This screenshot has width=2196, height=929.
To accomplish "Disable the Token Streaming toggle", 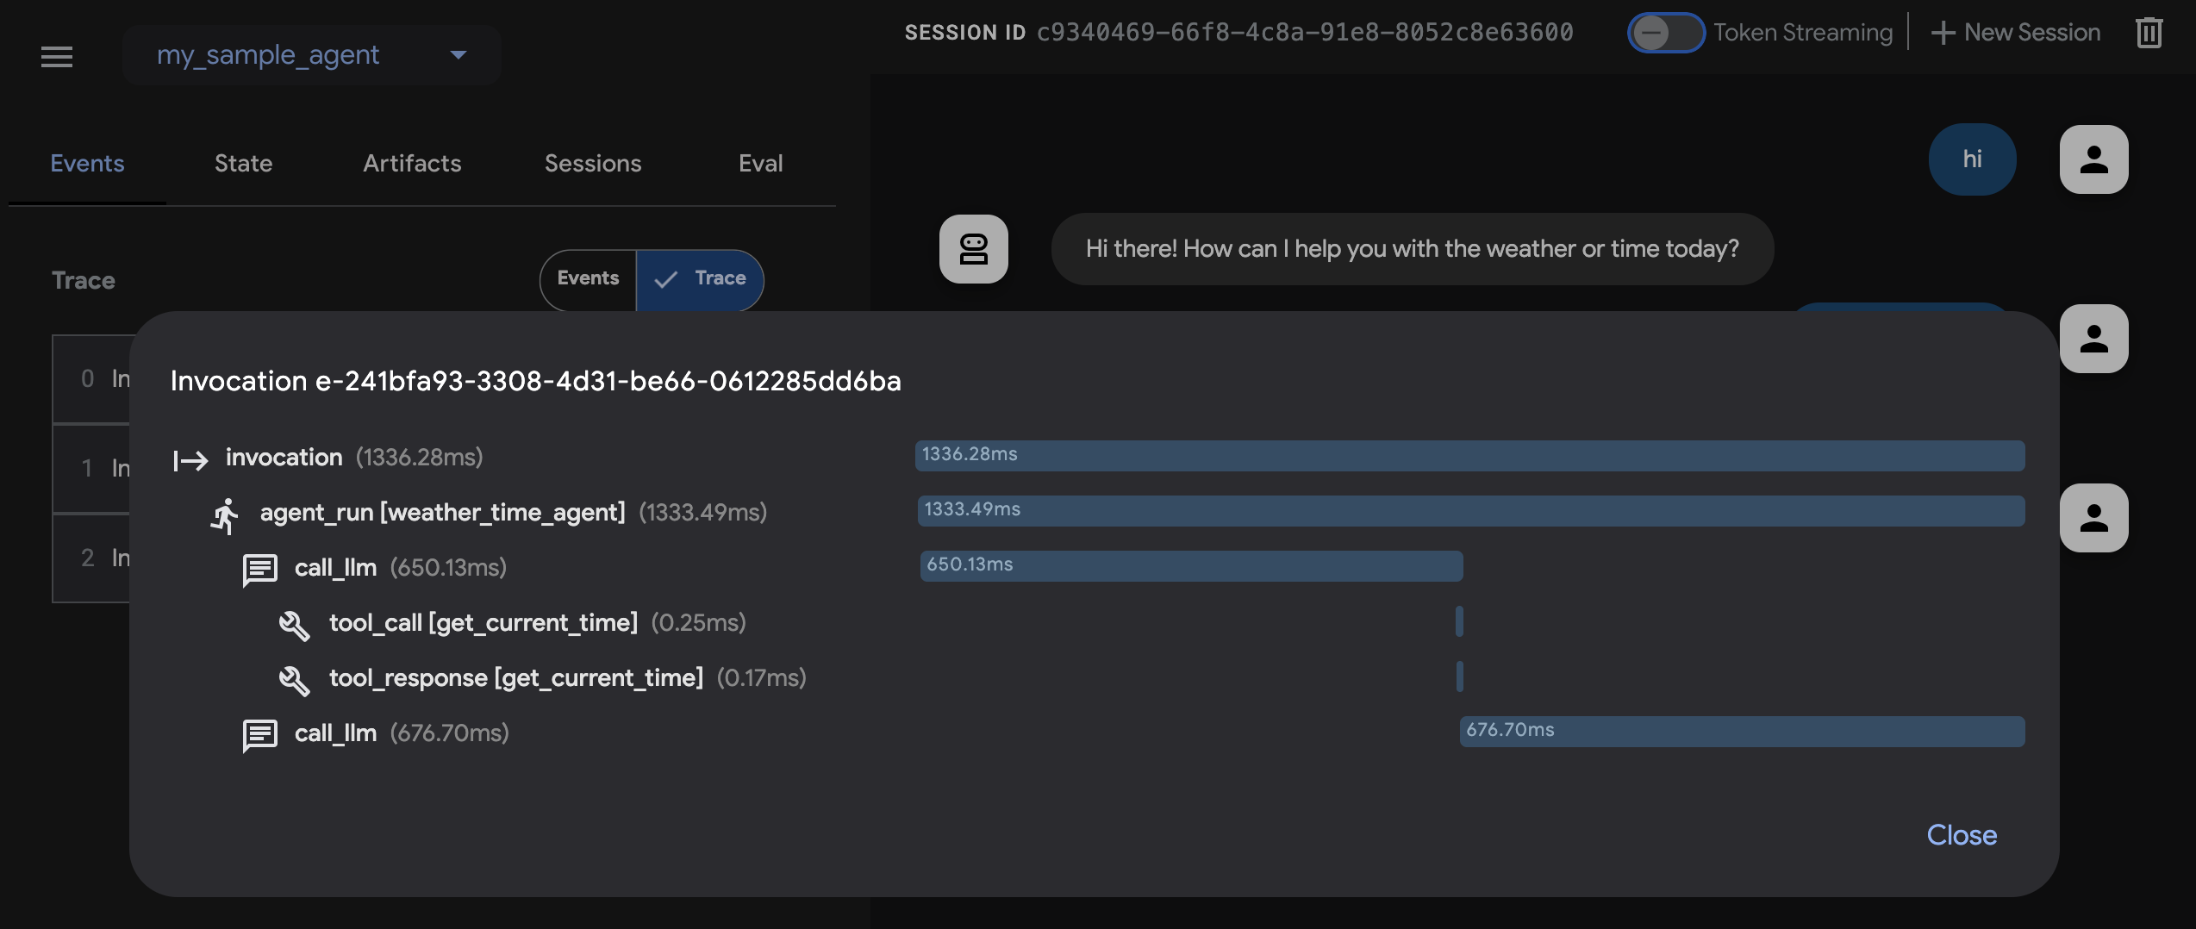I will coord(1665,32).
